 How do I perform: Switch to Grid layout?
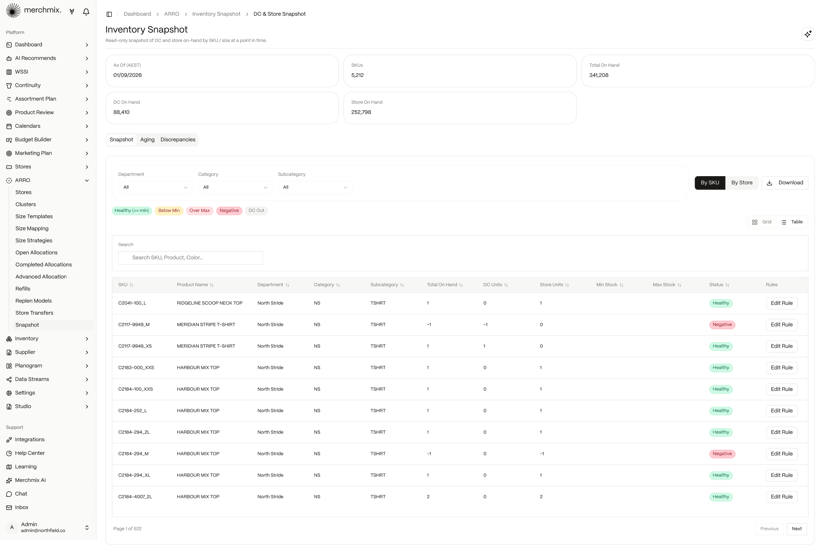coord(762,222)
